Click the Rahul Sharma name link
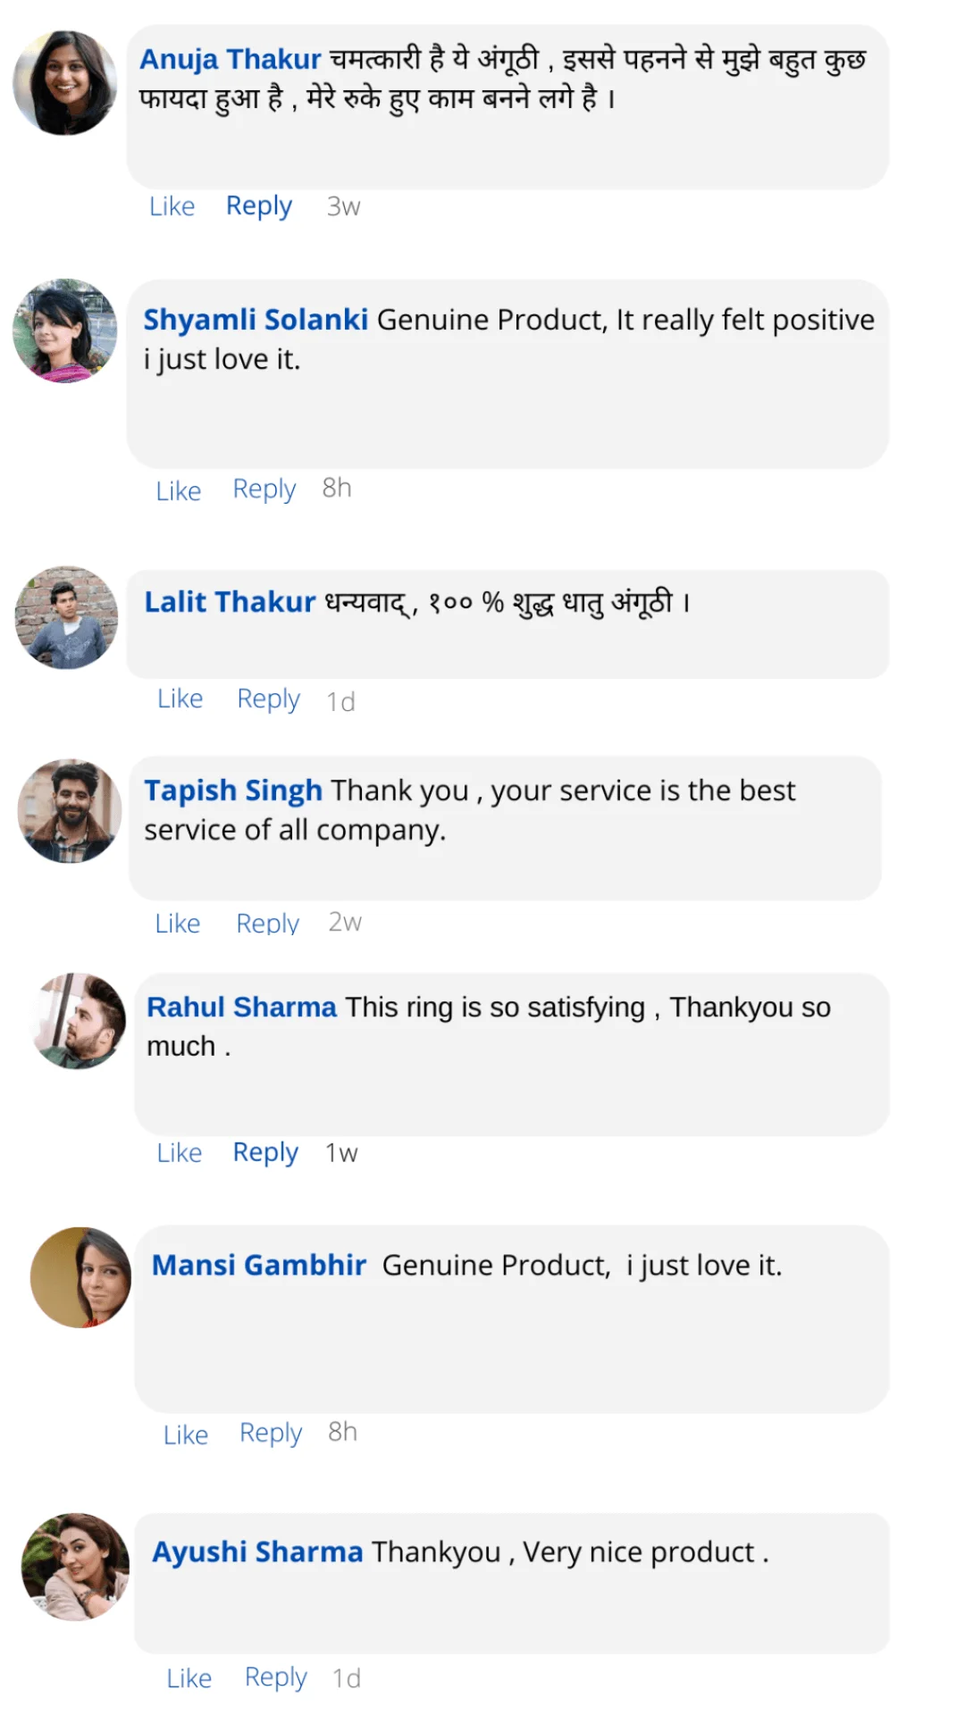 tap(241, 1008)
